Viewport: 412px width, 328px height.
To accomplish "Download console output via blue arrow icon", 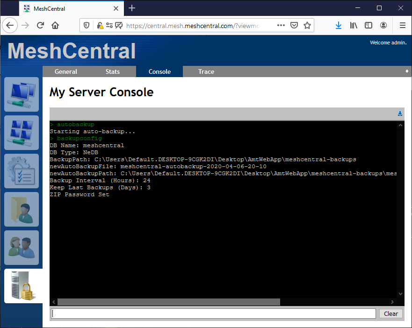I will [x=400, y=114].
